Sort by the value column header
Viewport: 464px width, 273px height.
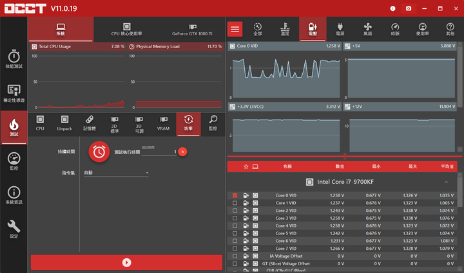pyautogui.click(x=340, y=166)
